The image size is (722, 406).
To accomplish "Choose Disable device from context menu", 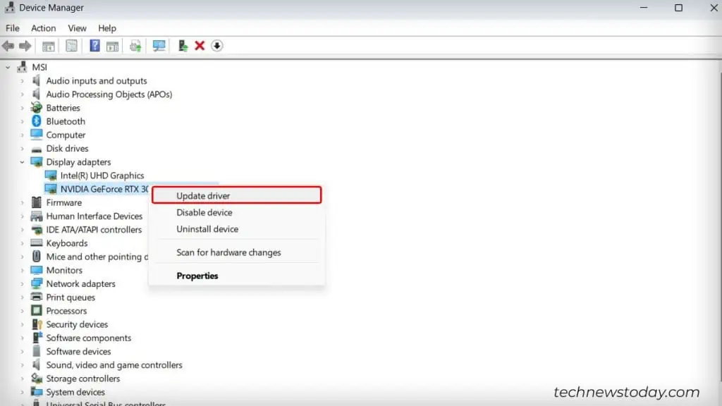I will coord(236,212).
